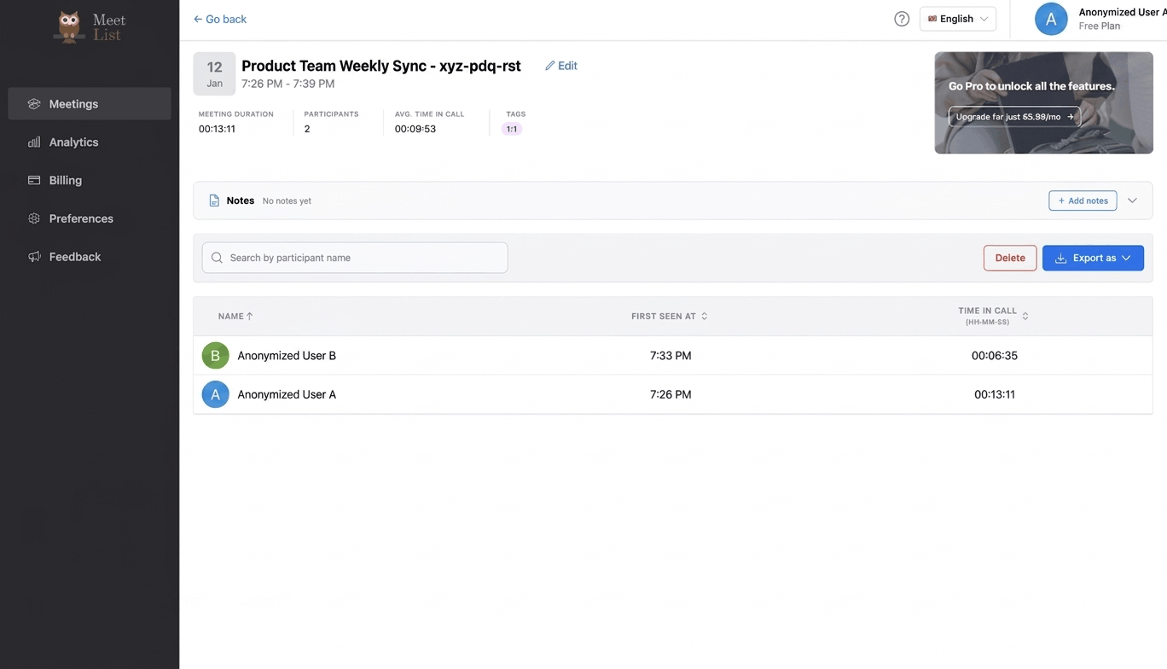The image size is (1167, 669).
Task: Click Anonymized User name in header
Action: pos(1122,12)
